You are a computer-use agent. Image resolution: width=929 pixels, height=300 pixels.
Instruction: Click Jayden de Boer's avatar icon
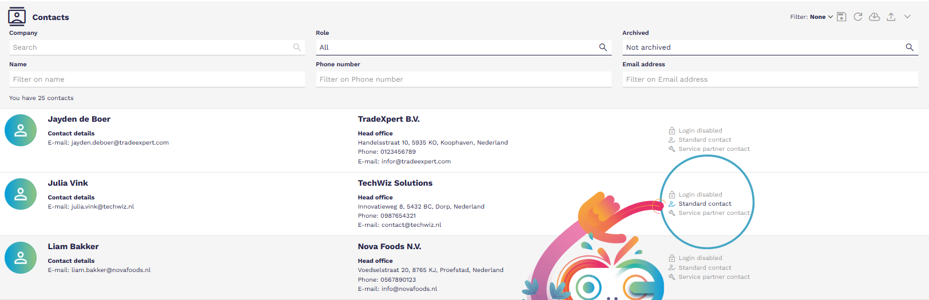(x=21, y=130)
